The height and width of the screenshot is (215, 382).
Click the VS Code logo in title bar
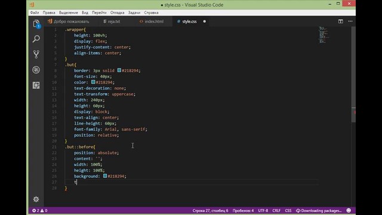point(32,4)
